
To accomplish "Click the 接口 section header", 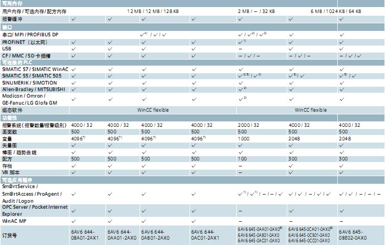I will [7, 27].
